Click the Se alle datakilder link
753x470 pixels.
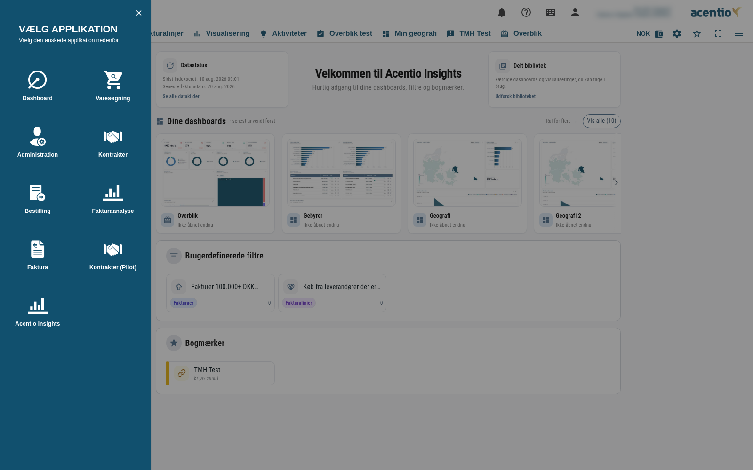(x=181, y=97)
